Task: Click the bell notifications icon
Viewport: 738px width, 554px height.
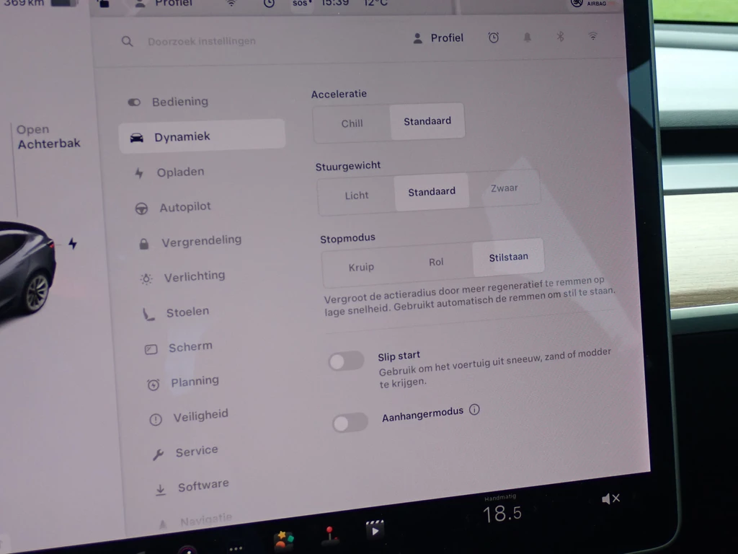Action: [527, 38]
